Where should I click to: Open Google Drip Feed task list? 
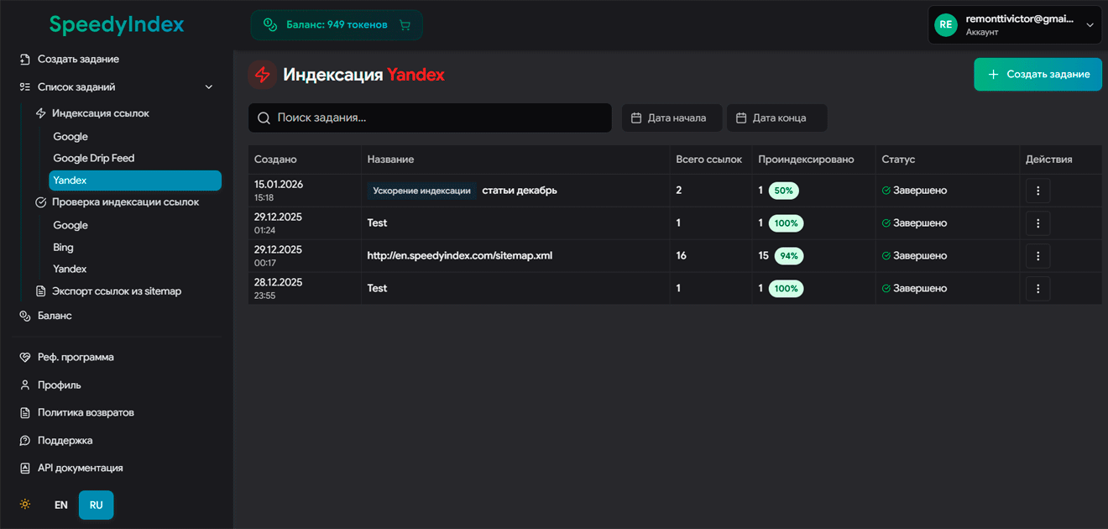pyautogui.click(x=94, y=159)
